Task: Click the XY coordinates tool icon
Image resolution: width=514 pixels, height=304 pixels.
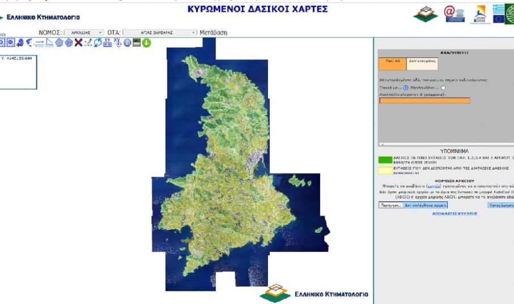Action: pyautogui.click(x=117, y=43)
